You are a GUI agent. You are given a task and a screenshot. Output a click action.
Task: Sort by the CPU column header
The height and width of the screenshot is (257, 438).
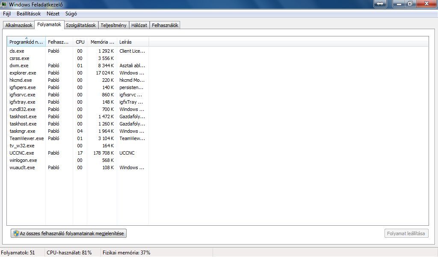(80, 42)
